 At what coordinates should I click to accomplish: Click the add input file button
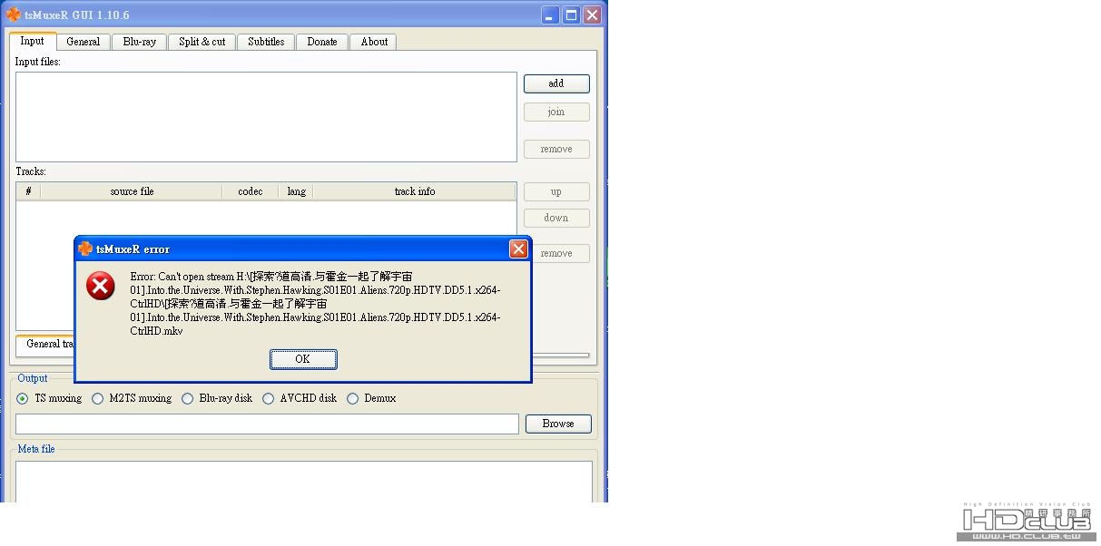(556, 83)
